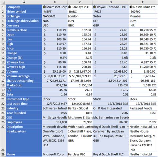Screen dimensions: 158x157
Task: Select the cell containing 'BARC'
Action: tap(80, 12)
